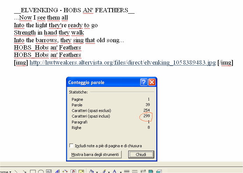Expand the Forme AutoShapes menu

coord(6,172)
